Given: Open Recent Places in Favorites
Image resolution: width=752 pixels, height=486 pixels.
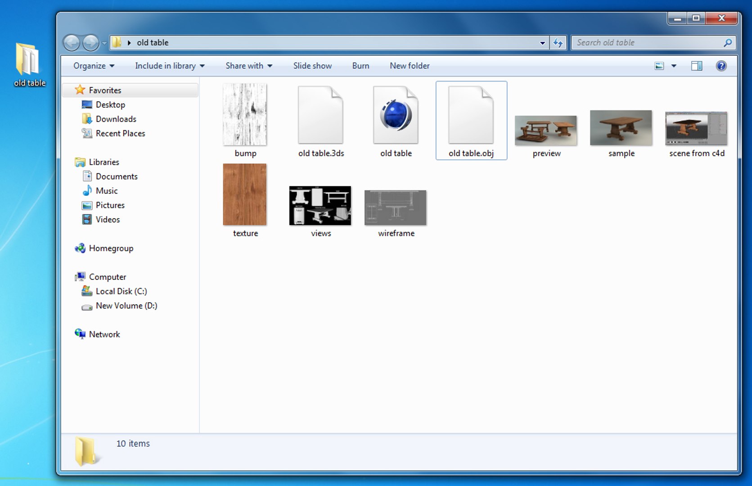Looking at the screenshot, I should [120, 133].
